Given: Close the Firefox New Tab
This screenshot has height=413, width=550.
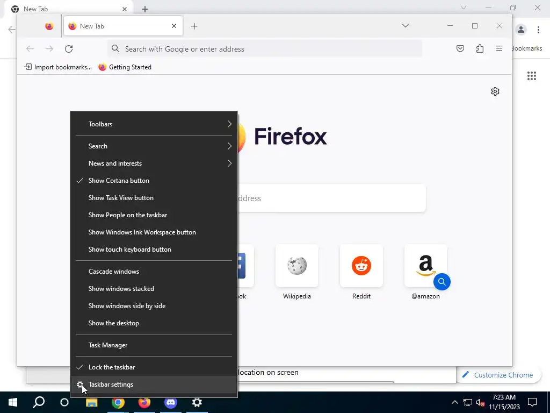Looking at the screenshot, I should [x=174, y=26].
